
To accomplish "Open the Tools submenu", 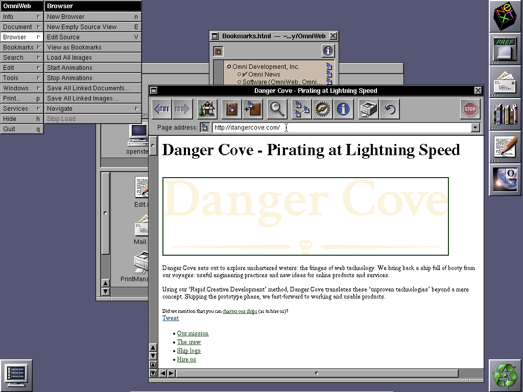I will (x=21, y=78).
